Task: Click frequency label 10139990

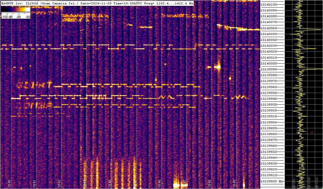Action: pyautogui.click(x=269, y=69)
